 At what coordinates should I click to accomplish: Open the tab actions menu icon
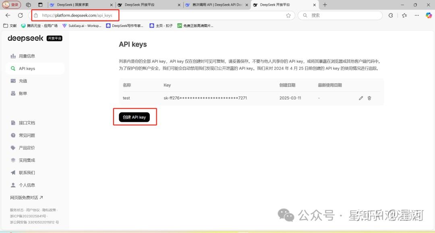pos(40,5)
